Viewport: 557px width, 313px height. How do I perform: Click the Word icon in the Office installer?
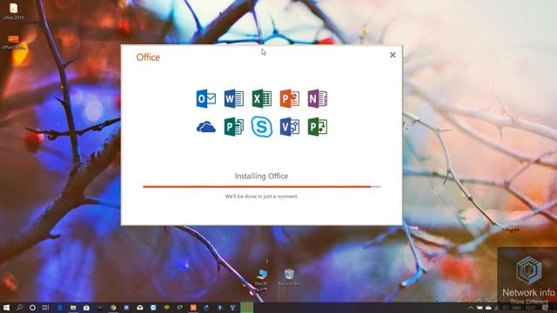tap(234, 98)
